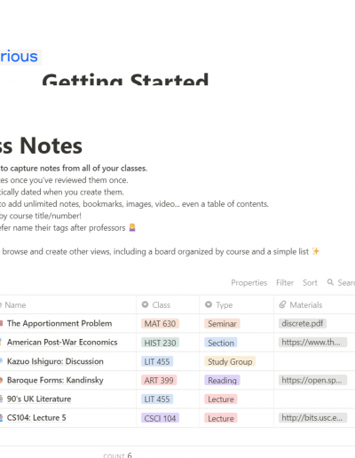Select the Study Group type tag
The height and width of the screenshot is (458, 355).
tap(230, 361)
